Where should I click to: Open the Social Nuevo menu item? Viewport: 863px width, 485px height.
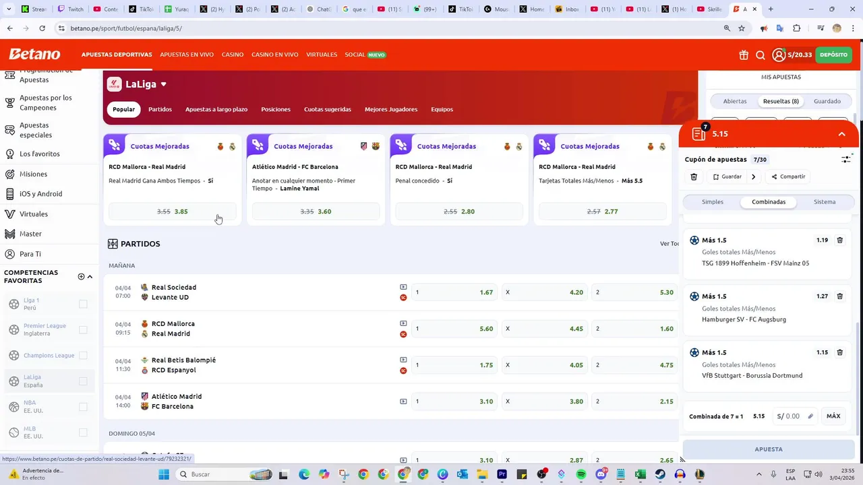365,55
